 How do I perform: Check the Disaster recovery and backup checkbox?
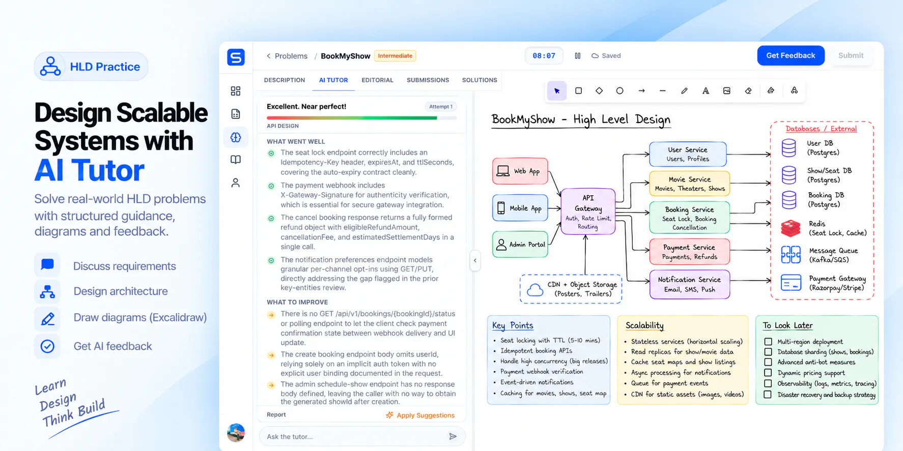tap(768, 395)
